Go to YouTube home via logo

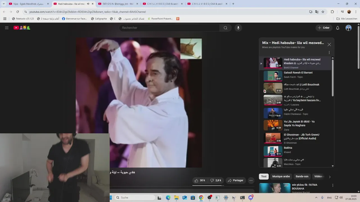22,28
